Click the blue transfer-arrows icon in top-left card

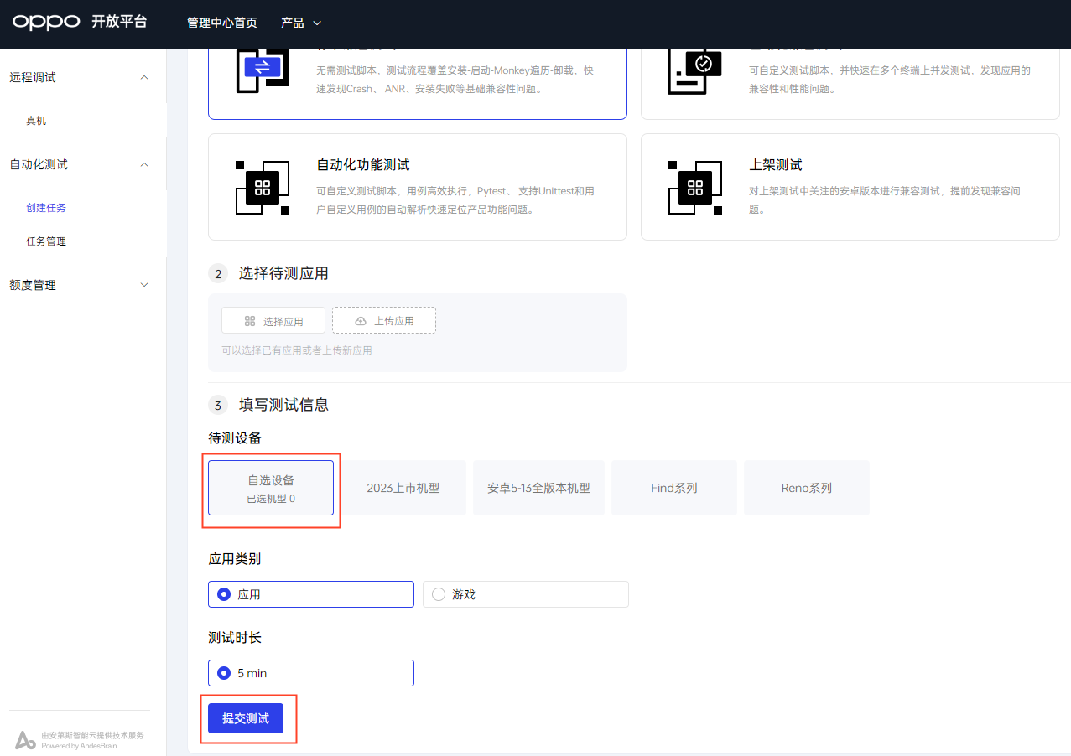pos(262,67)
